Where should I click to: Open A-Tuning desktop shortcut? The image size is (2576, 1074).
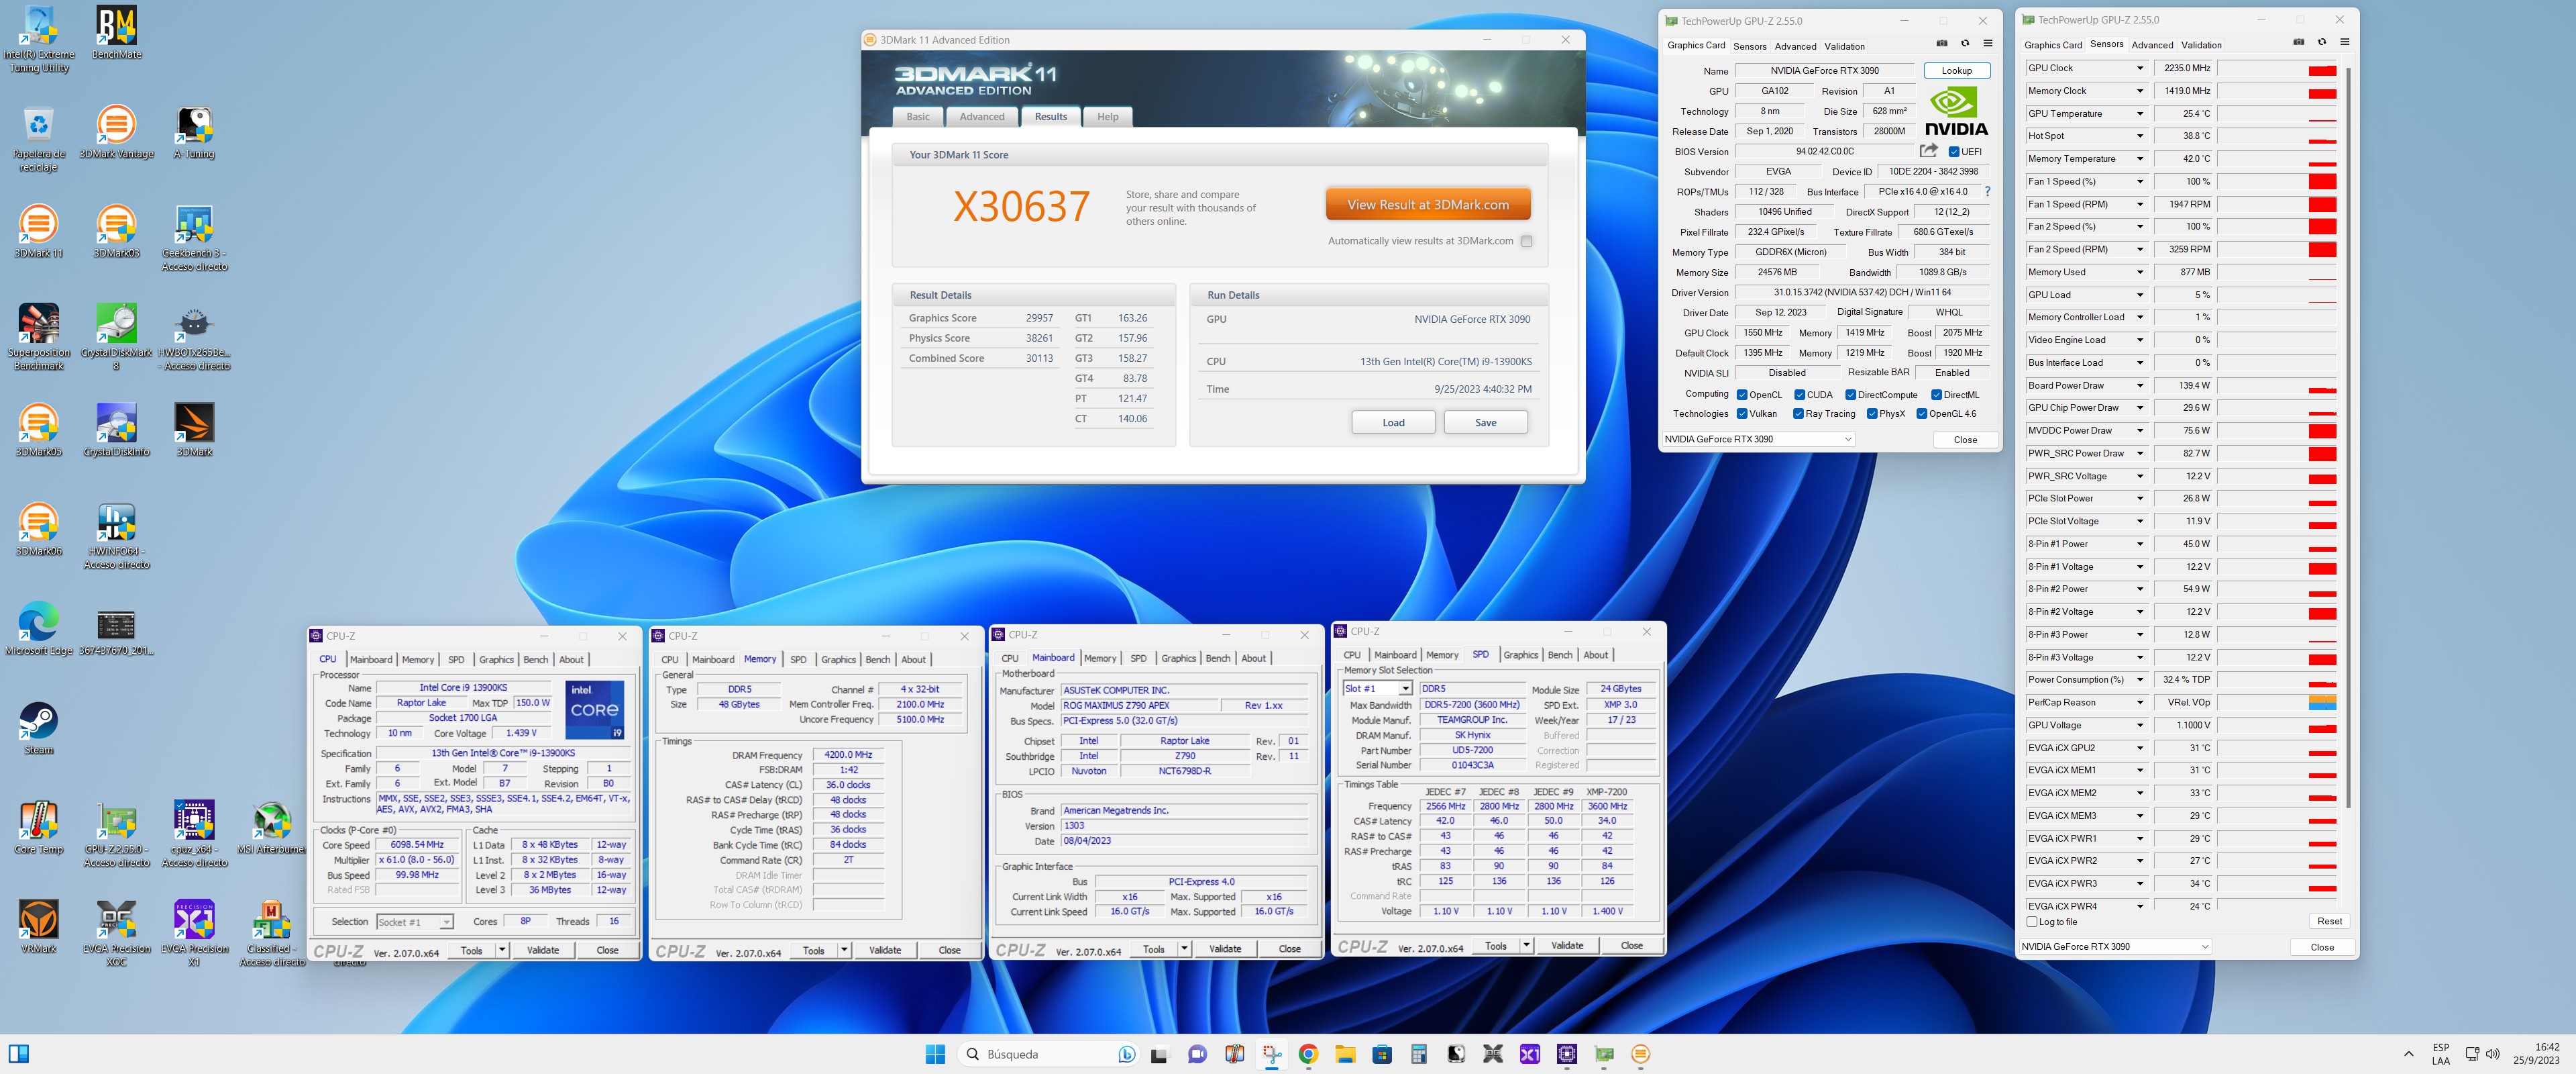coord(194,132)
